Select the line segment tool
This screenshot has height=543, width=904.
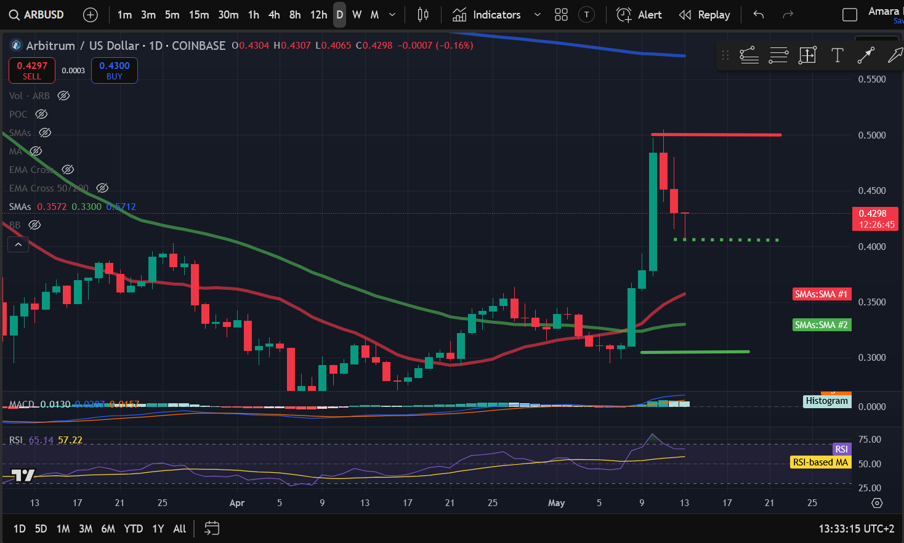click(x=866, y=55)
